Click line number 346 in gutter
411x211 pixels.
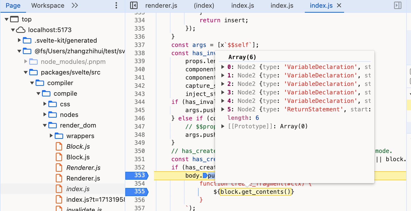pos(139,118)
